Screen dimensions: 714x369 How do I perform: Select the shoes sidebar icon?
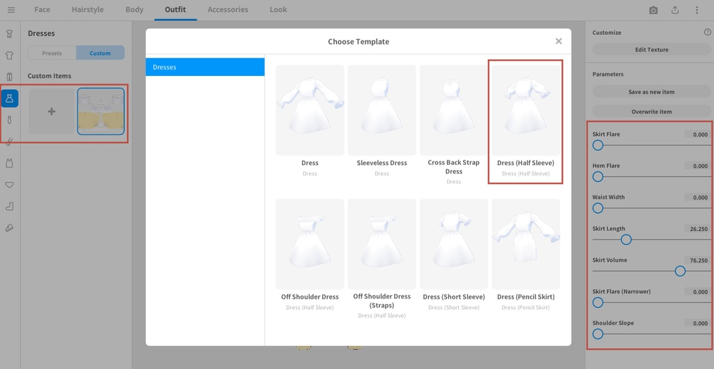click(x=10, y=228)
